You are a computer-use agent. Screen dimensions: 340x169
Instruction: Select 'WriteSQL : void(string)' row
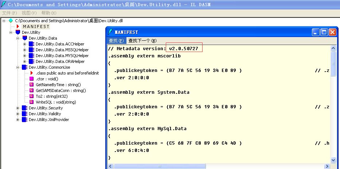pyautogui.click(x=56, y=102)
